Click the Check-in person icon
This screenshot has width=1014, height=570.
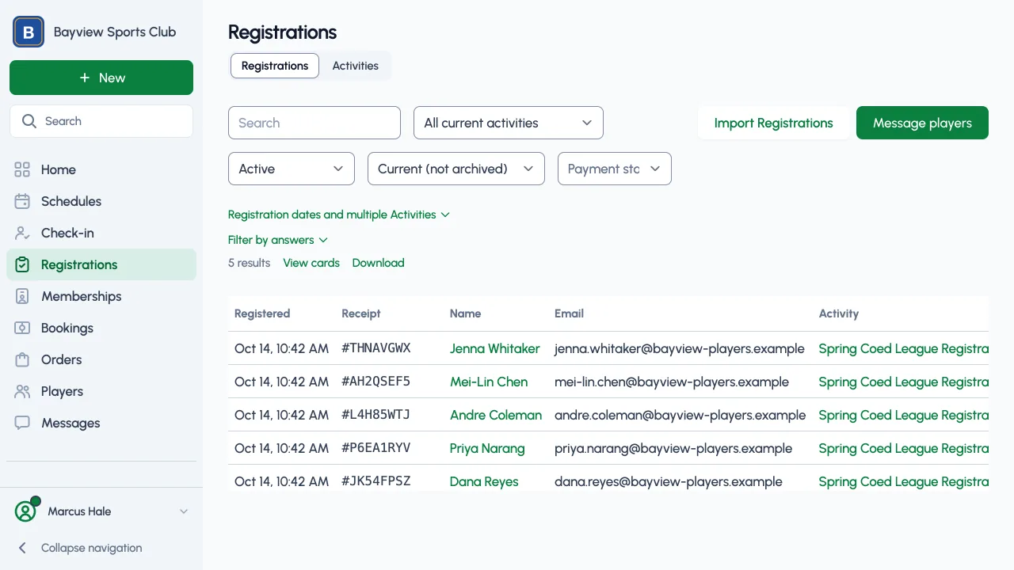click(22, 233)
